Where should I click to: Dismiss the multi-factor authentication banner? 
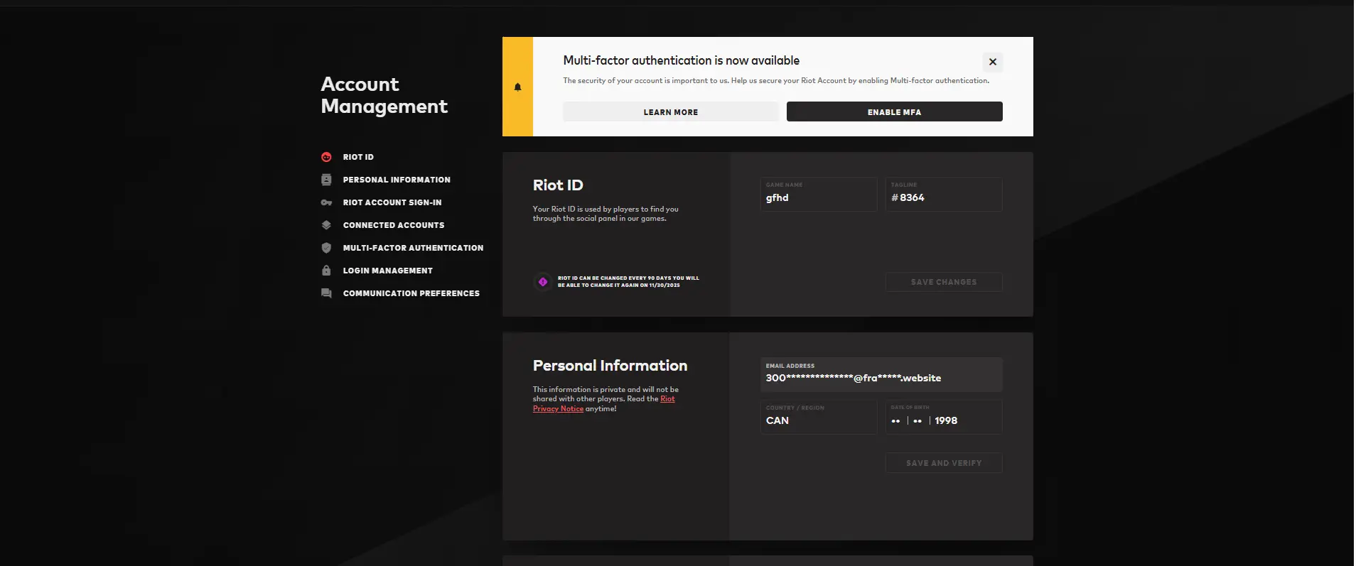pyautogui.click(x=993, y=62)
